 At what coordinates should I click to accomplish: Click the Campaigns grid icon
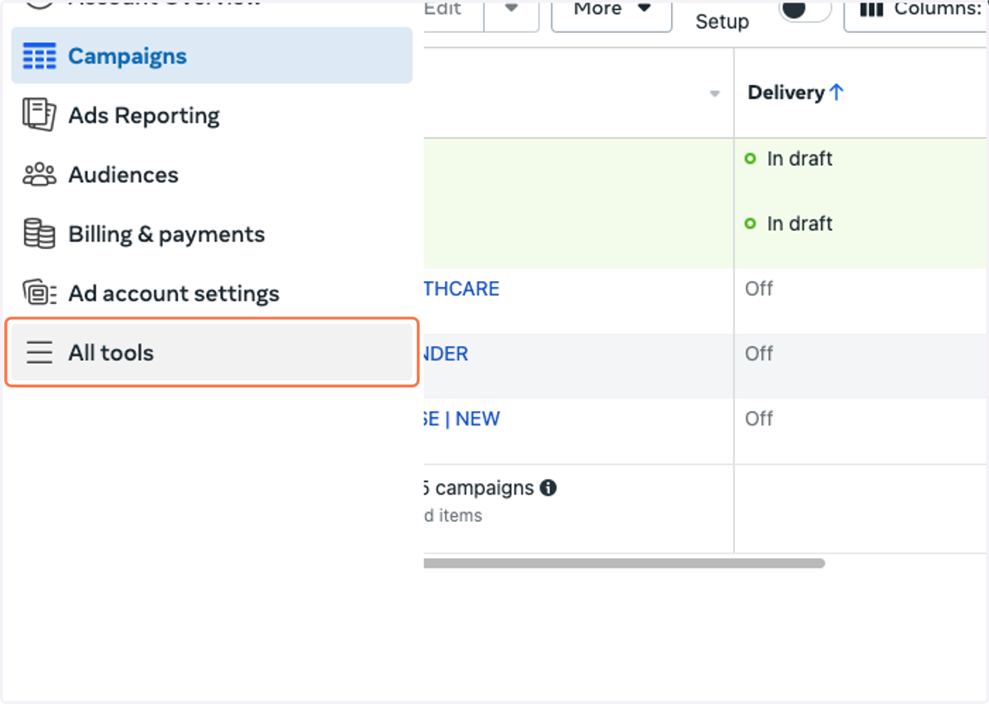[x=39, y=57]
